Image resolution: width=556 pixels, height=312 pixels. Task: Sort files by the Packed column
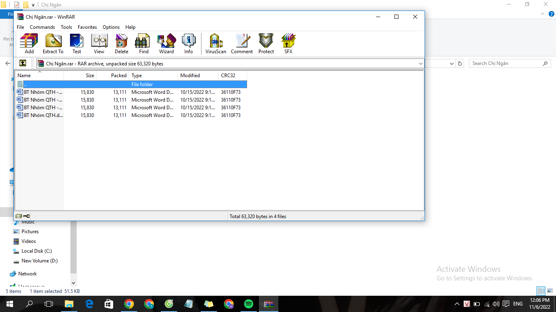pyautogui.click(x=113, y=76)
